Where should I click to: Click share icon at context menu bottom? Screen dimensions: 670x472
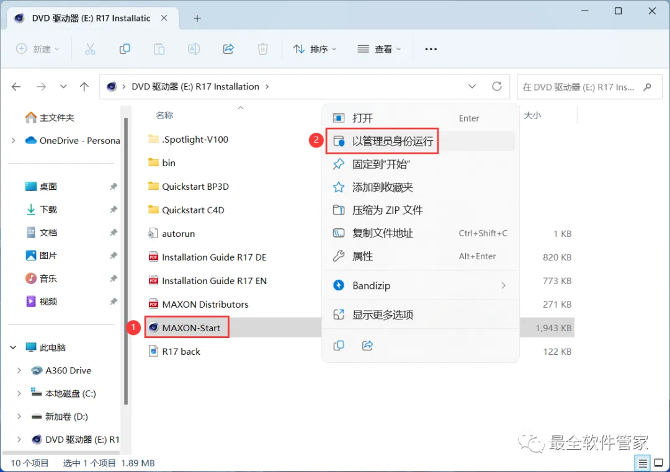coord(367,345)
